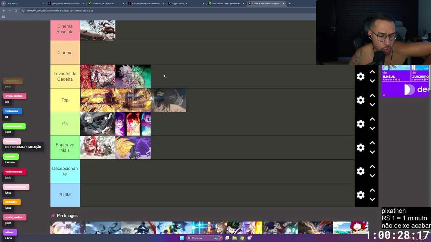The image size is (431, 242).
Task: Switch to brkk Stream Watch Live tab
Action: coord(226,3)
